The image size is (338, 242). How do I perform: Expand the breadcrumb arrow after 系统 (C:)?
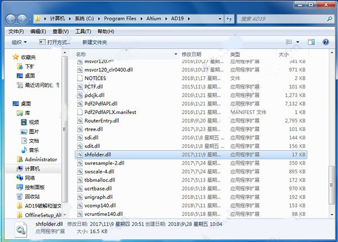click(x=99, y=19)
